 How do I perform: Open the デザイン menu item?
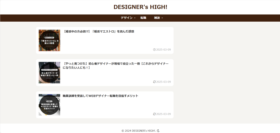tap(127, 18)
